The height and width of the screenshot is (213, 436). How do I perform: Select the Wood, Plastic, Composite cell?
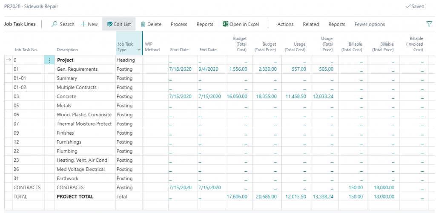(x=85, y=115)
